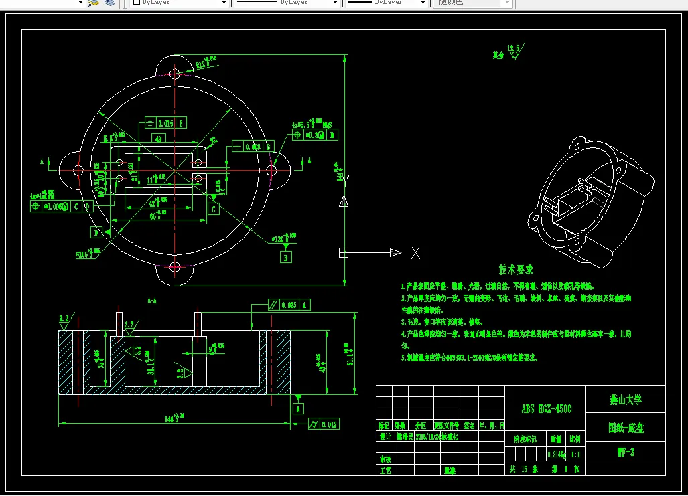Select the 40 height dimension in section

pos(322,363)
